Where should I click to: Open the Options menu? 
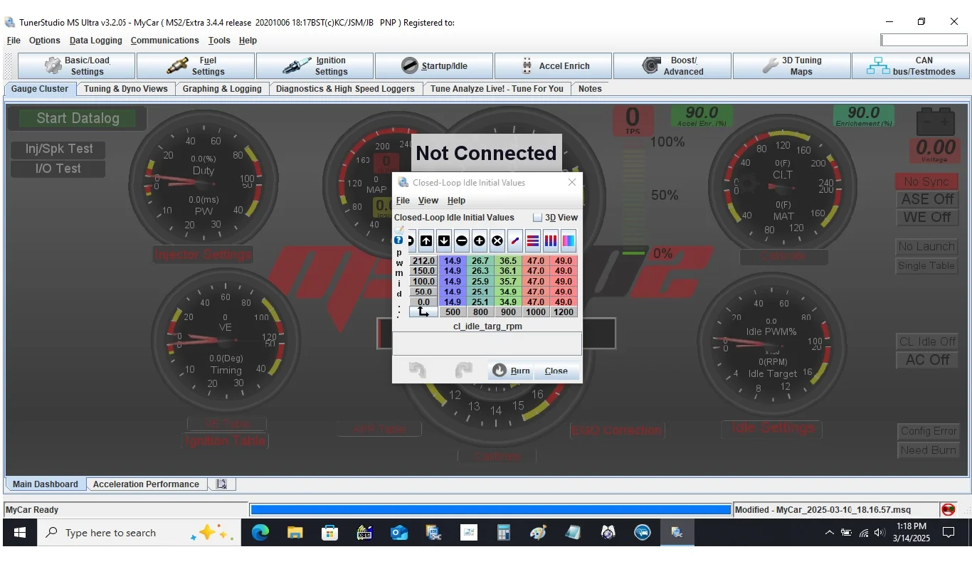point(45,41)
